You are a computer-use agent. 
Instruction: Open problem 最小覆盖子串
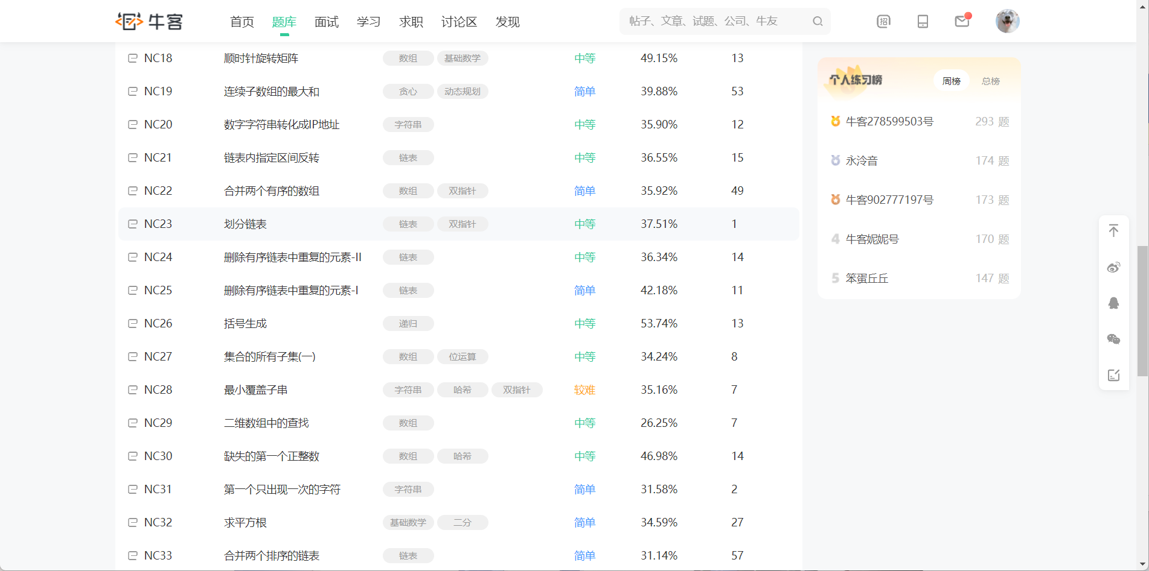(255, 390)
